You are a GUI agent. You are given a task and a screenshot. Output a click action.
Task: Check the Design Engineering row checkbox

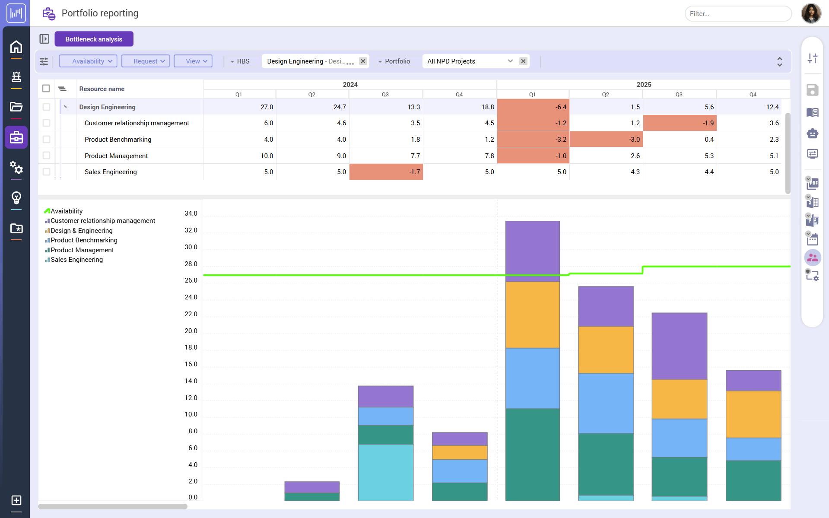pos(46,107)
